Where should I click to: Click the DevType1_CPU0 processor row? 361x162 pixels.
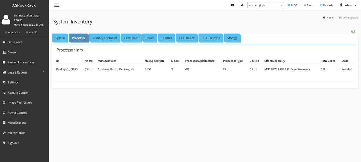tap(67, 69)
